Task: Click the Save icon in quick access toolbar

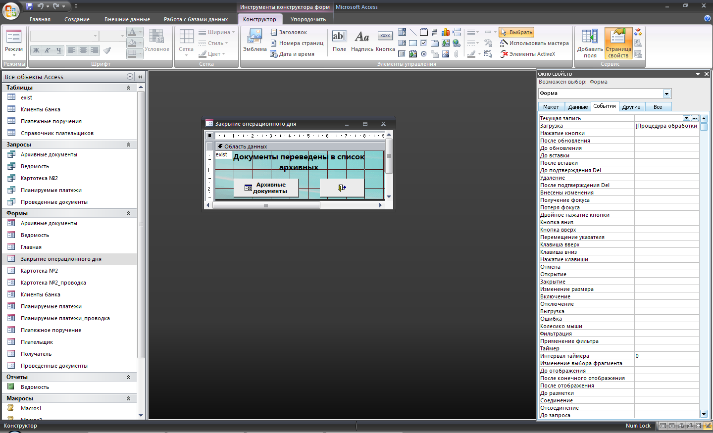Action: (x=29, y=6)
